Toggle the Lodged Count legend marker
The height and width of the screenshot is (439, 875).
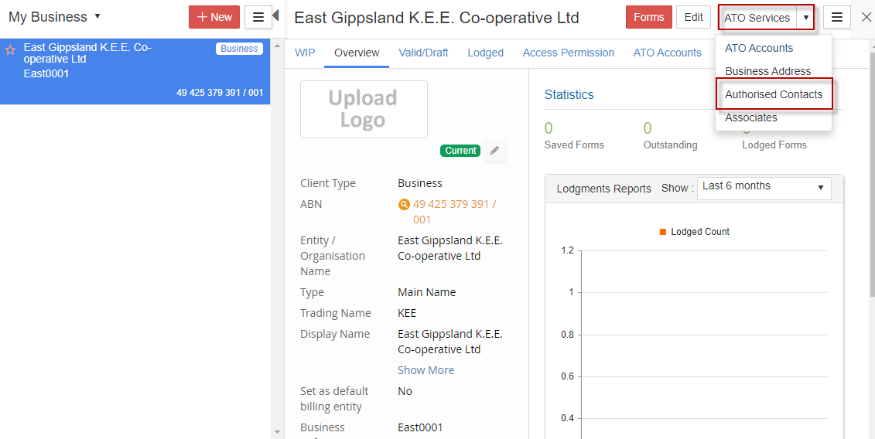[x=663, y=232]
